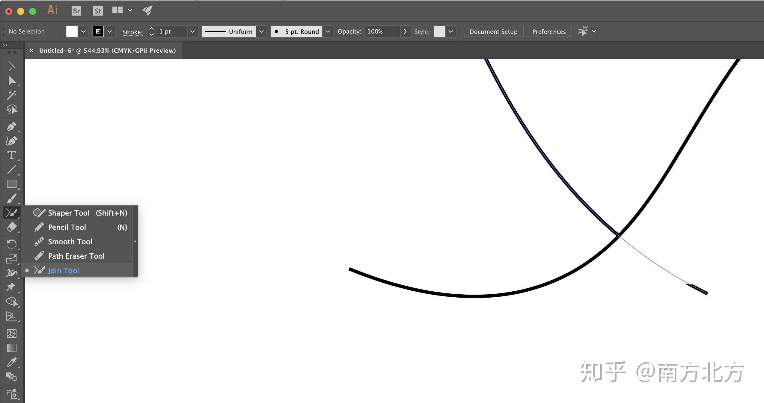Select the Smooth Tool
Viewport: 764px width, 403px height.
[70, 241]
